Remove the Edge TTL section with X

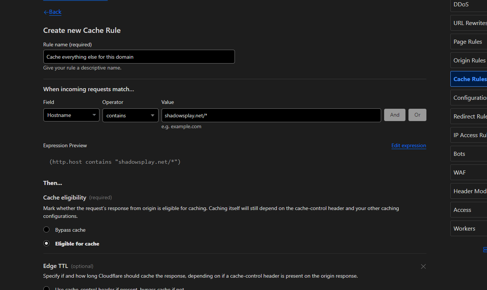(x=423, y=266)
